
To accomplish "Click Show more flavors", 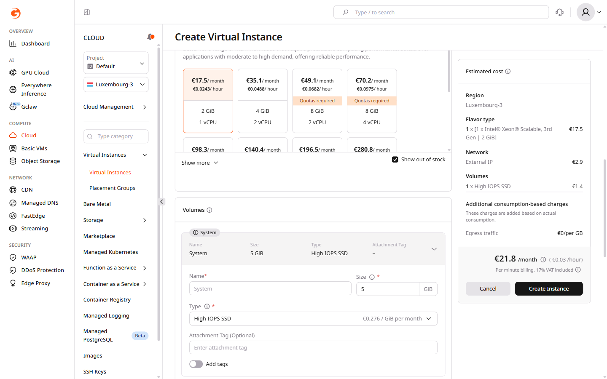I will tap(200, 163).
